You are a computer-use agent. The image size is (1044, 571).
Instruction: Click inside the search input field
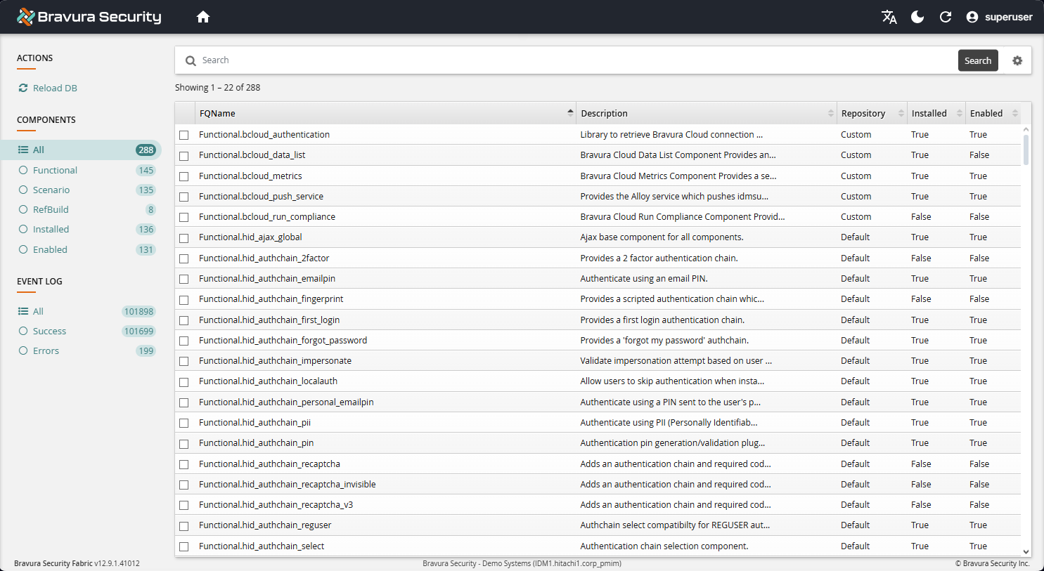tap(492, 60)
